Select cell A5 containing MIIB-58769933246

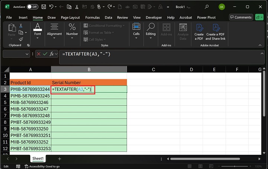(x=30, y=102)
